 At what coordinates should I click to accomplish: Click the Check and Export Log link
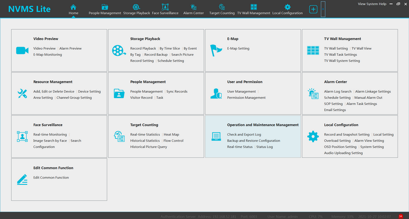click(x=244, y=134)
